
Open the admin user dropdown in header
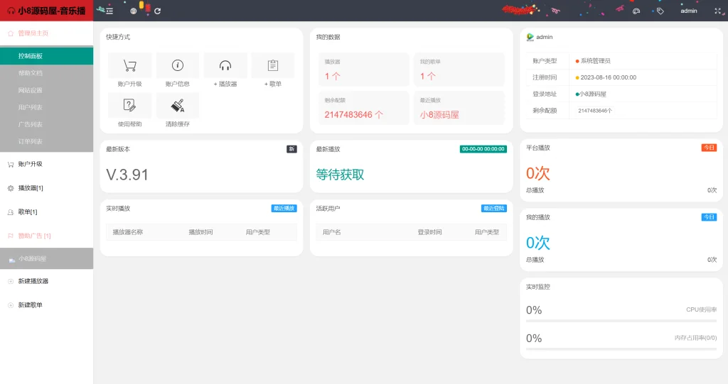click(x=688, y=11)
